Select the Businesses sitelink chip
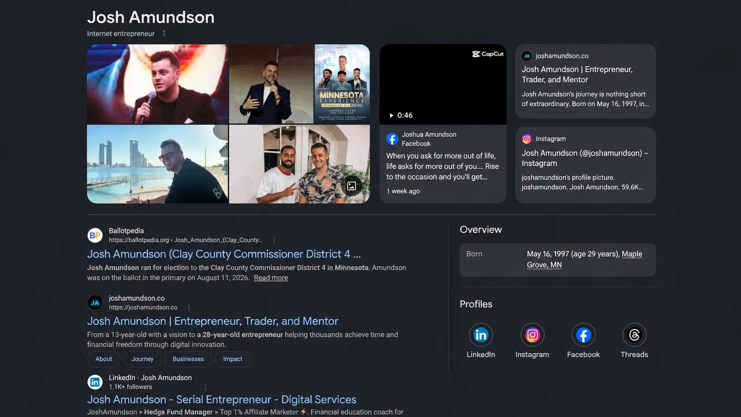 (x=188, y=359)
